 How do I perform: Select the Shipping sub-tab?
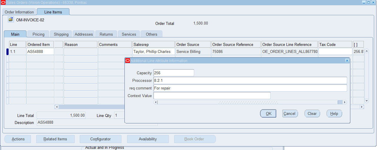click(x=61, y=34)
